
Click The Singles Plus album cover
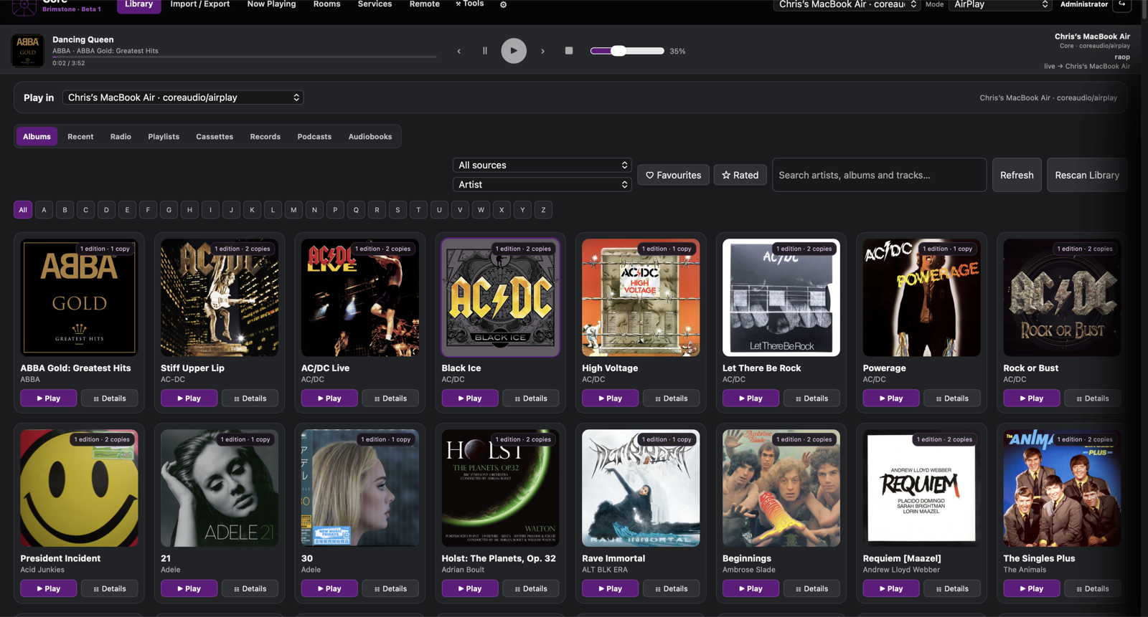(1062, 488)
